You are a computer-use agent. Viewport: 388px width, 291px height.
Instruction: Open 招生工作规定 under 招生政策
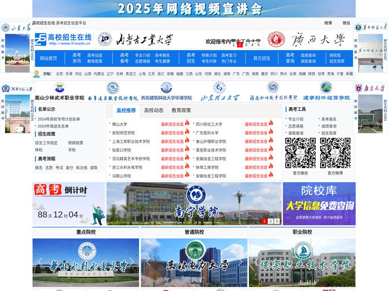pyautogui.click(x=46, y=143)
